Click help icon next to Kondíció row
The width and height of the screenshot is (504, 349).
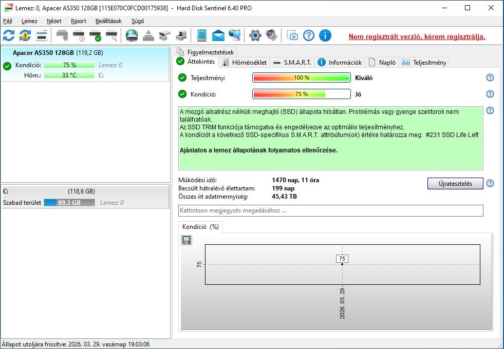(x=490, y=94)
